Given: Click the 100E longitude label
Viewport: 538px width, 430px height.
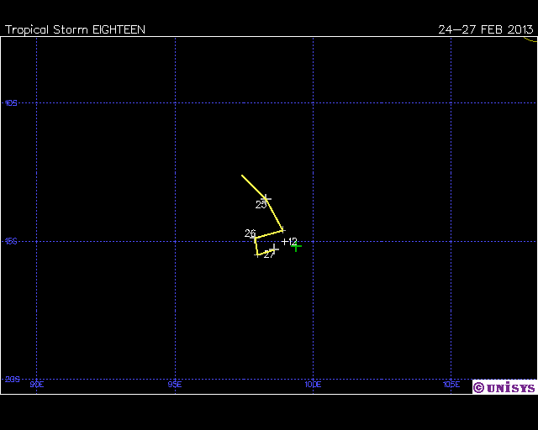Looking at the screenshot, I should [313, 385].
